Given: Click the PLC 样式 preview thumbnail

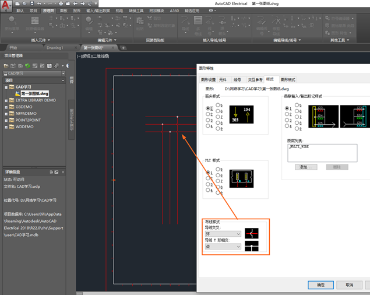Looking at the screenshot, I should (x=241, y=178).
